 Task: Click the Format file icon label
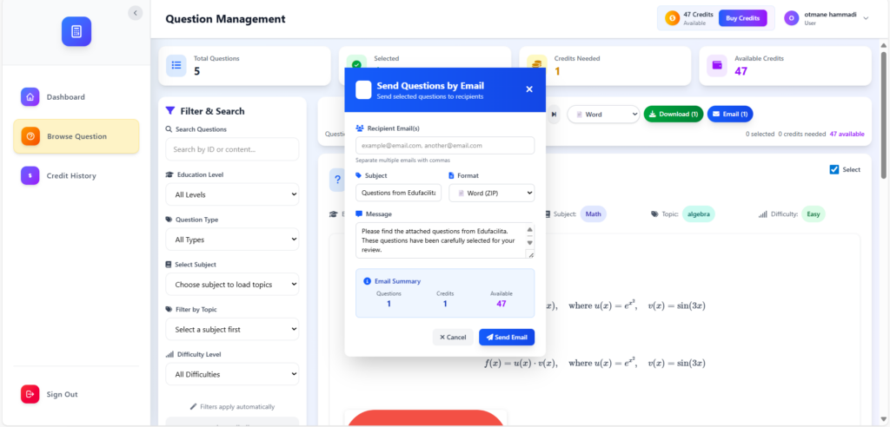(452, 176)
